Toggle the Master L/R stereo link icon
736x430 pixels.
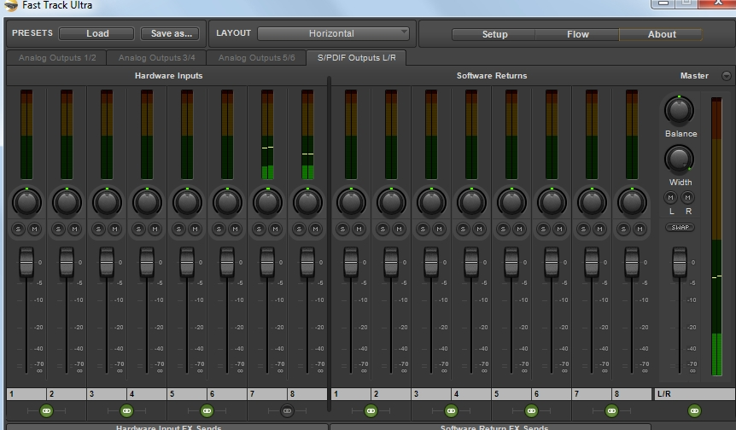(694, 410)
